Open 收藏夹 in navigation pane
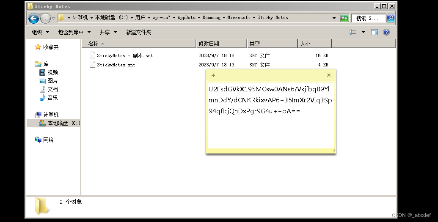The image size is (438, 222). pyautogui.click(x=51, y=47)
